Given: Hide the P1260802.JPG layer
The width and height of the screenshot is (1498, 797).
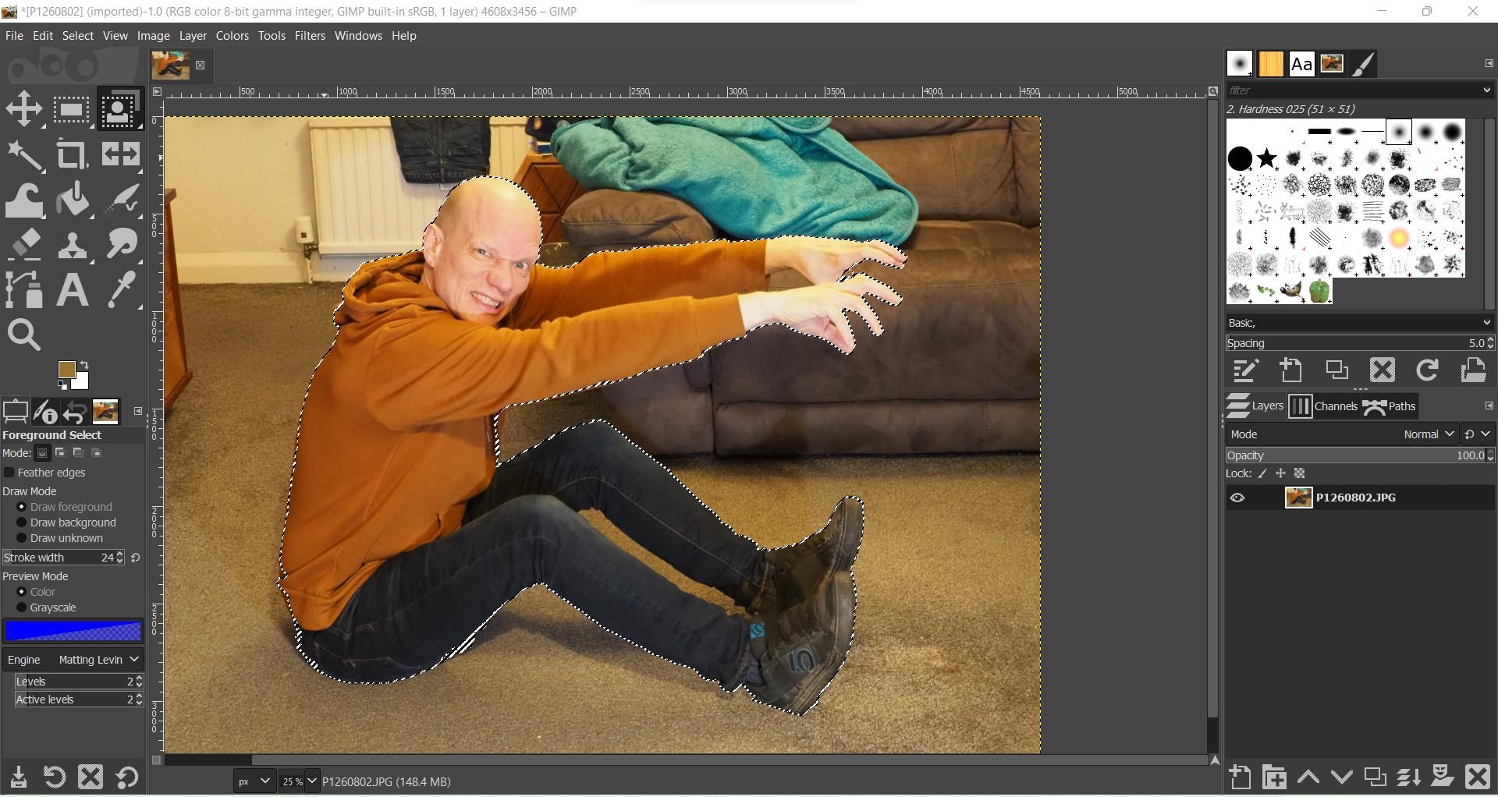Looking at the screenshot, I should pyautogui.click(x=1239, y=497).
